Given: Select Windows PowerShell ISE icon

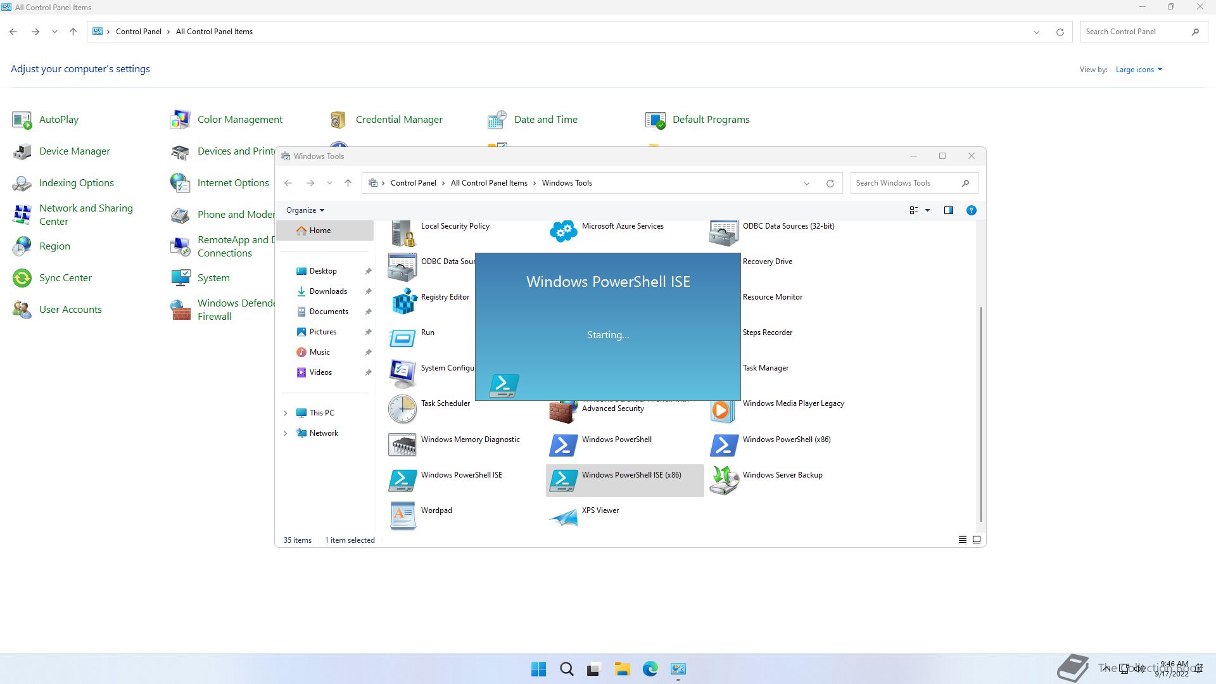Looking at the screenshot, I should click(403, 481).
